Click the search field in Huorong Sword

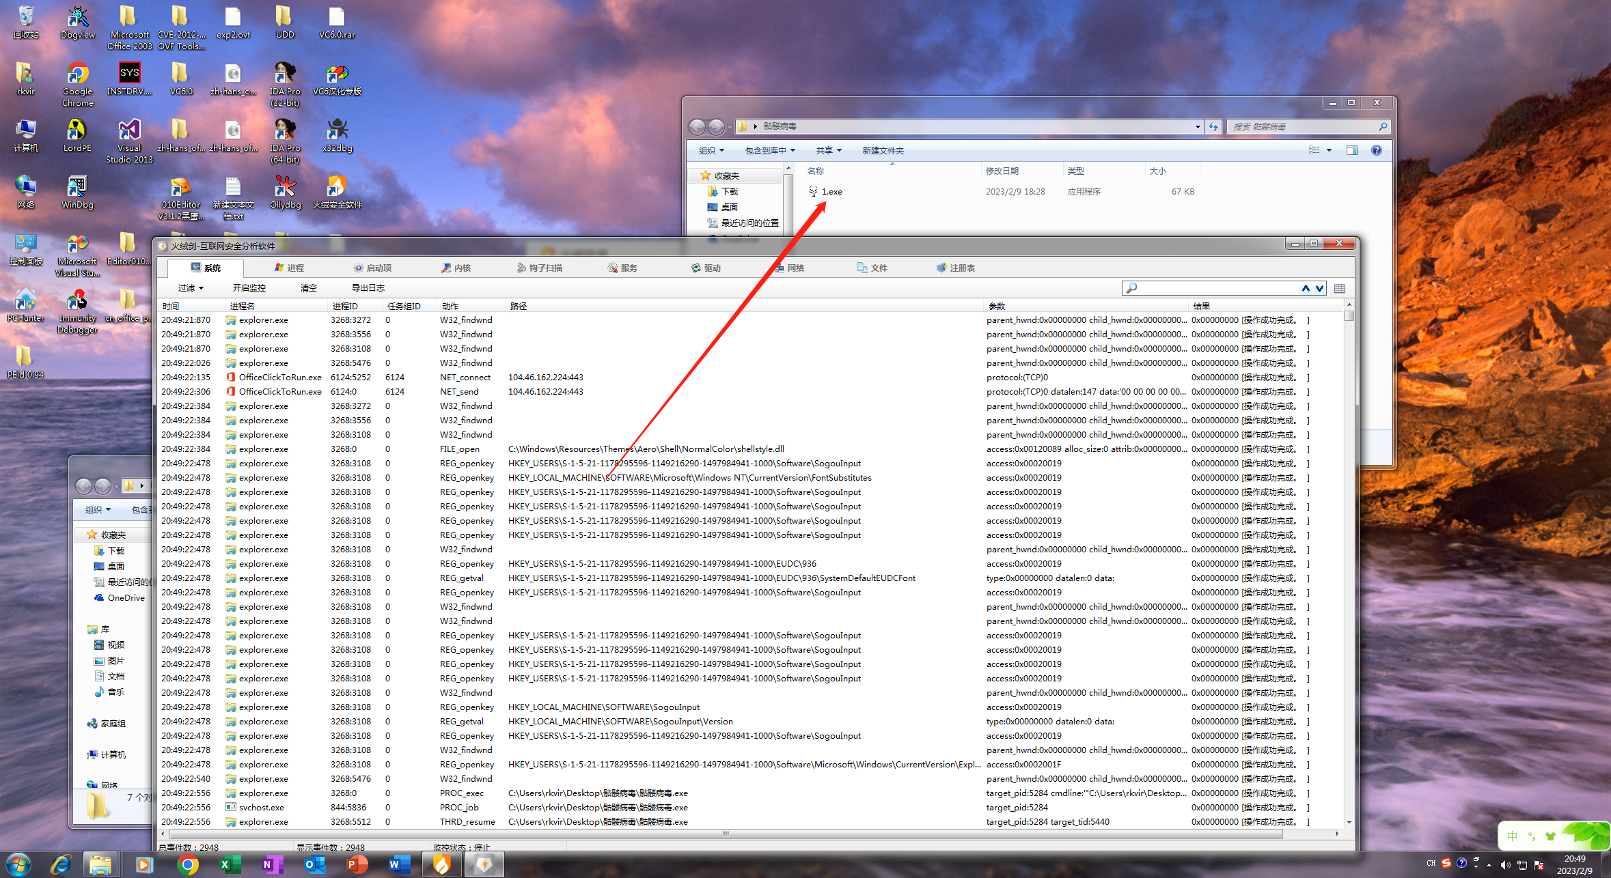(1216, 288)
